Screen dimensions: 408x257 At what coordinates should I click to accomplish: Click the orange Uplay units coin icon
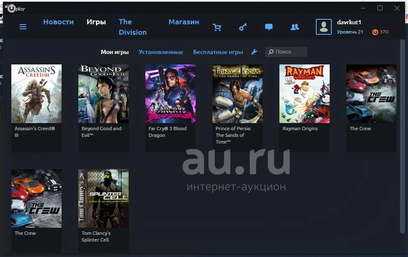[375, 32]
